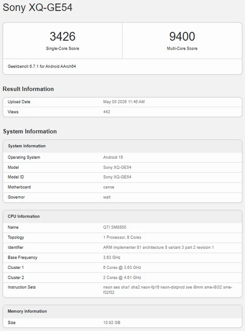Click the Sony XQ-GE54 page title
This screenshot has width=245, height=331.
click(37, 8)
